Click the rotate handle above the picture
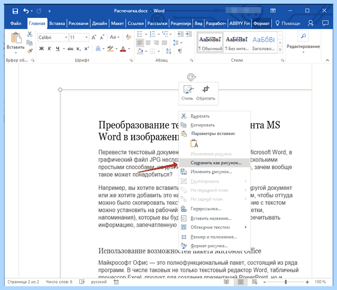The width and height of the screenshot is (337, 290). coord(192,77)
